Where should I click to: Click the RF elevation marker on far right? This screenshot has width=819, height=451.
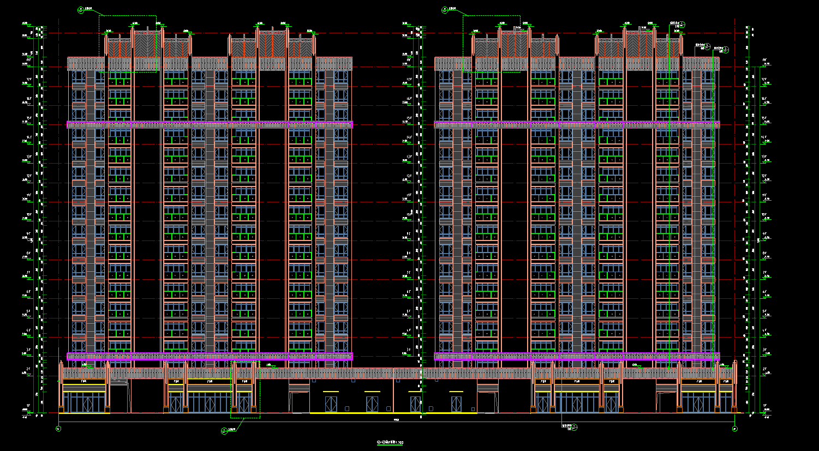coord(764,61)
